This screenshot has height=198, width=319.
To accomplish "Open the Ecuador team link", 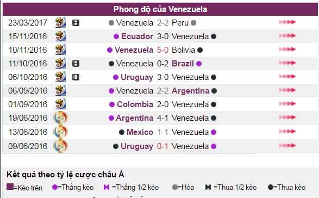I will tap(137, 36).
